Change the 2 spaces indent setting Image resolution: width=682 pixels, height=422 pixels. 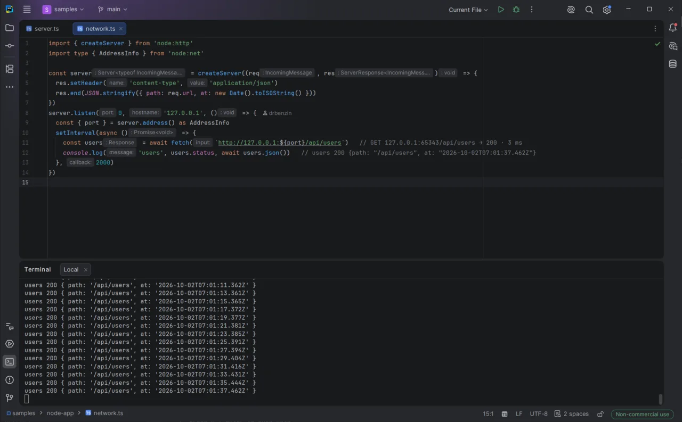coord(572,413)
